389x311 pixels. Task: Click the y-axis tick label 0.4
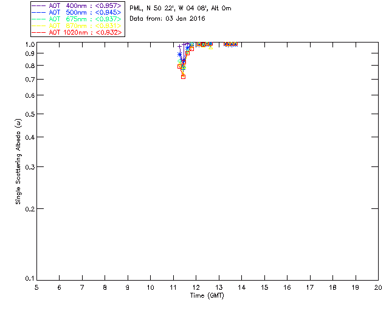[x=30, y=137]
